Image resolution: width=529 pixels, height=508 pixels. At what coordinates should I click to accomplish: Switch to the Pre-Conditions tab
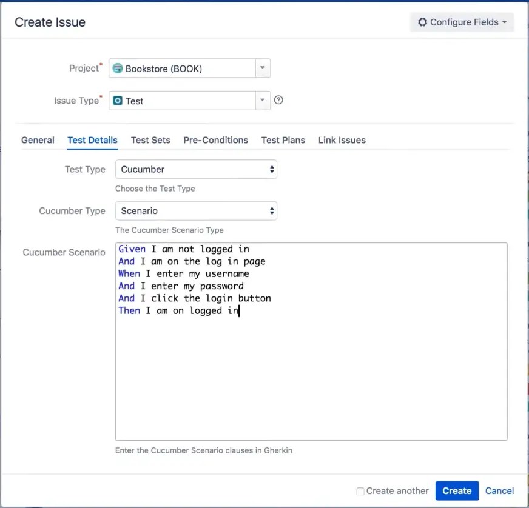(215, 140)
